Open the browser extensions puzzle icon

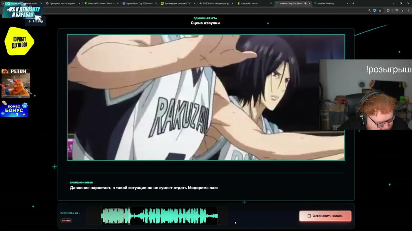388,10
